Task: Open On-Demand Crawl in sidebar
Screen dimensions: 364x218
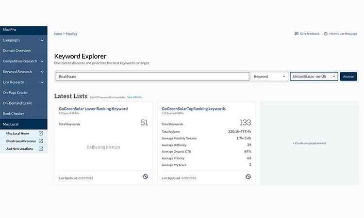Action: coord(24,103)
